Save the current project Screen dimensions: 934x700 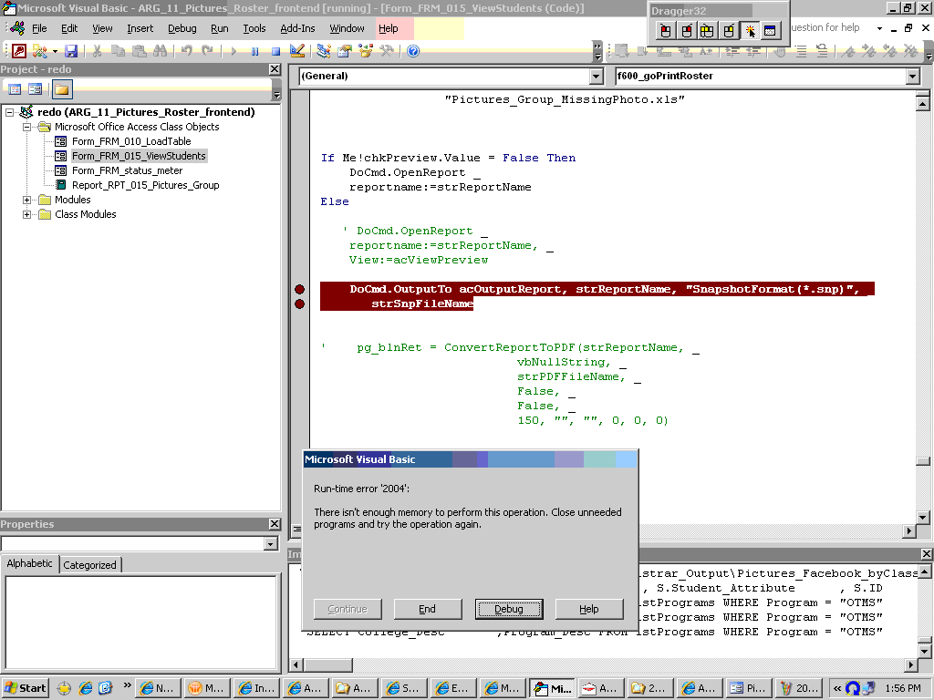click(70, 52)
